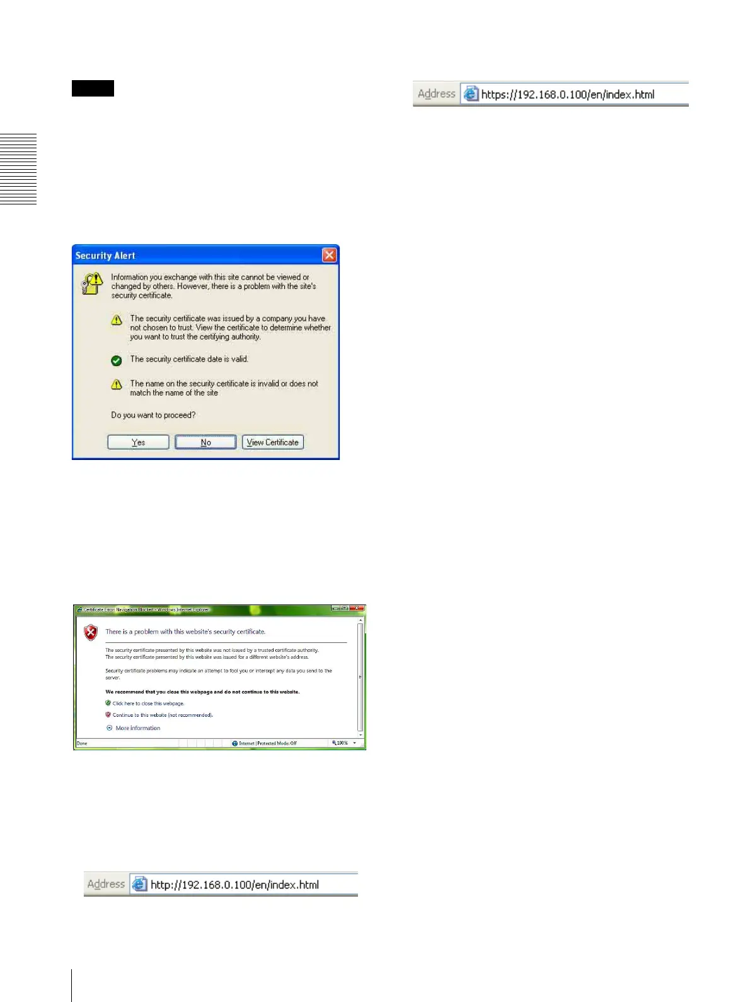The height and width of the screenshot is (1002, 750).
Task: Close the Security Alert dialog with X
Action: point(329,255)
